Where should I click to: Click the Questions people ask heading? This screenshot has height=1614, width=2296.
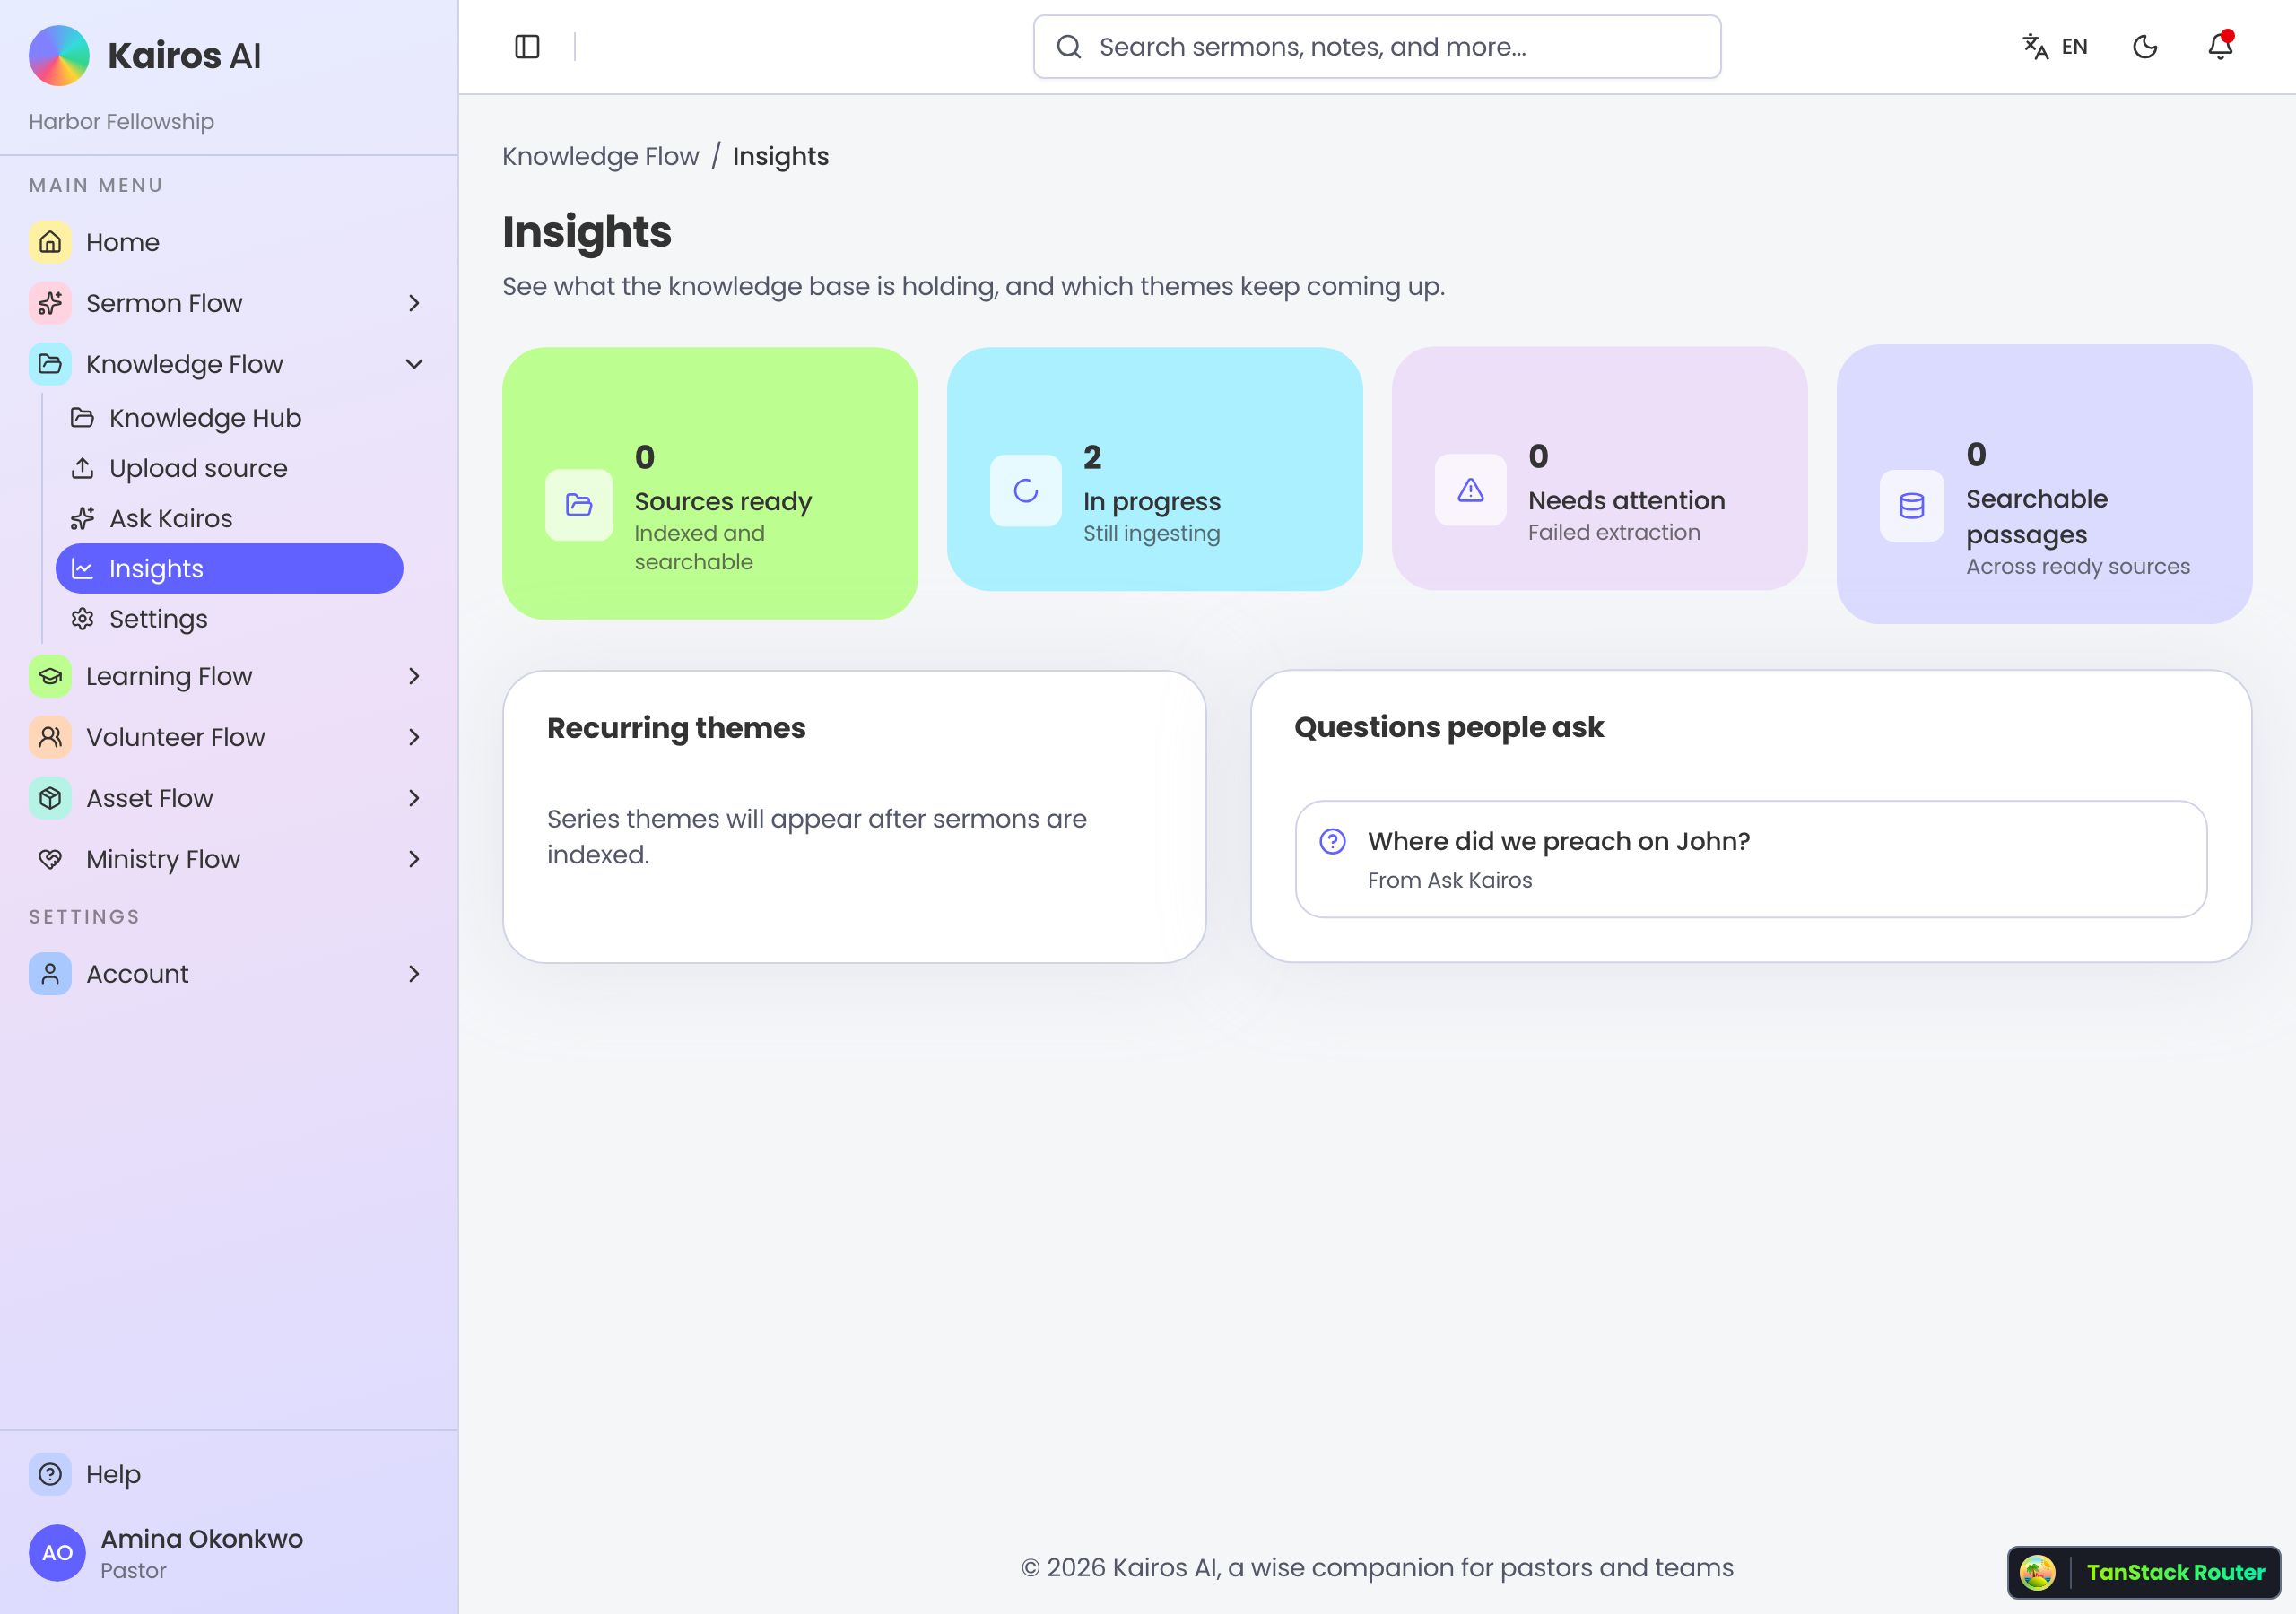click(x=1448, y=727)
